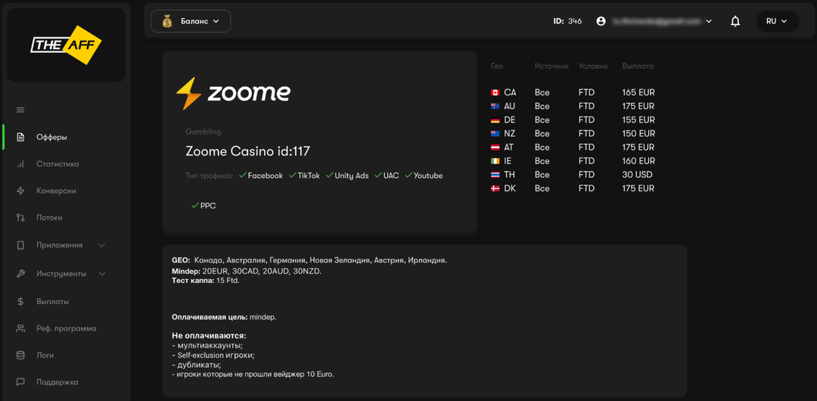The width and height of the screenshot is (817, 401).
Task: Click the Потоки flows icon
Action: pyautogui.click(x=20, y=218)
